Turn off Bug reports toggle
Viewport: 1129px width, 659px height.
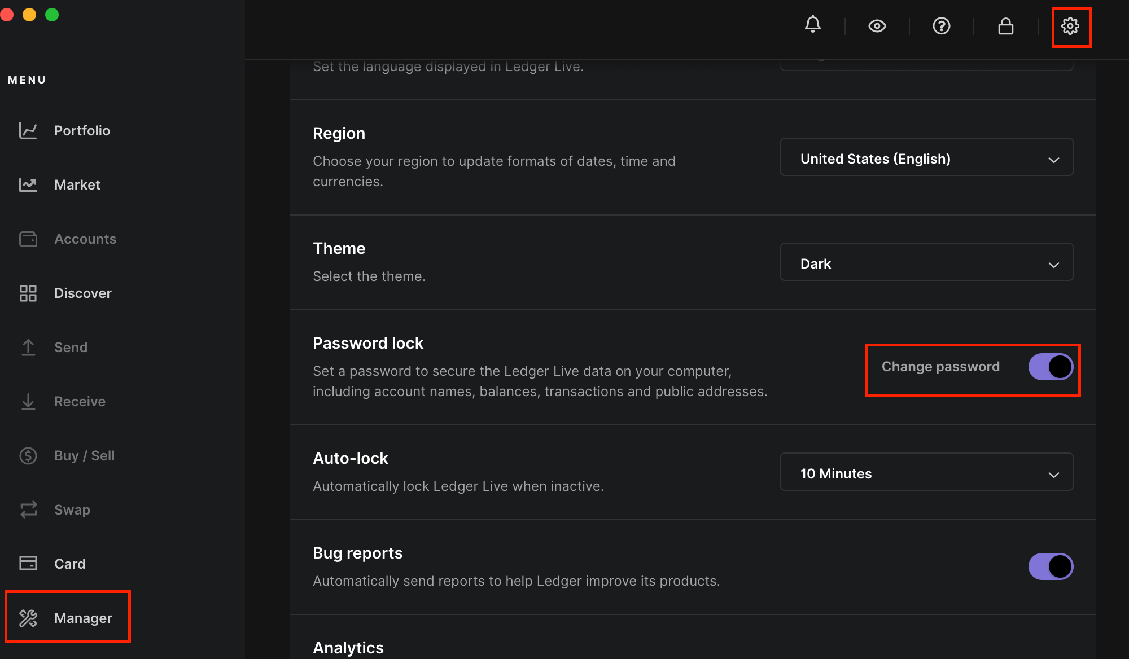coord(1050,566)
